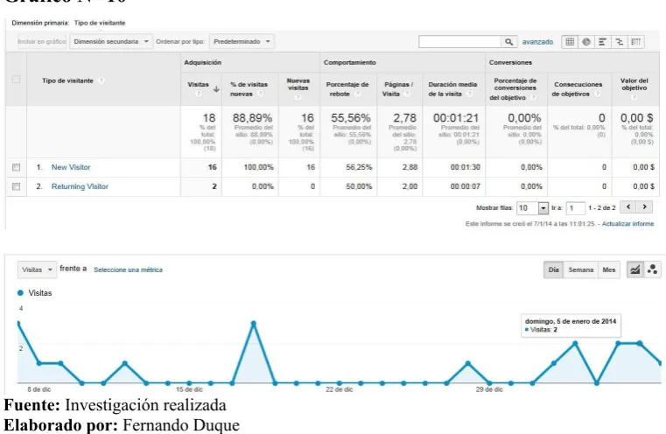
Task: Switch the graph to Semana
Action: click(x=580, y=269)
